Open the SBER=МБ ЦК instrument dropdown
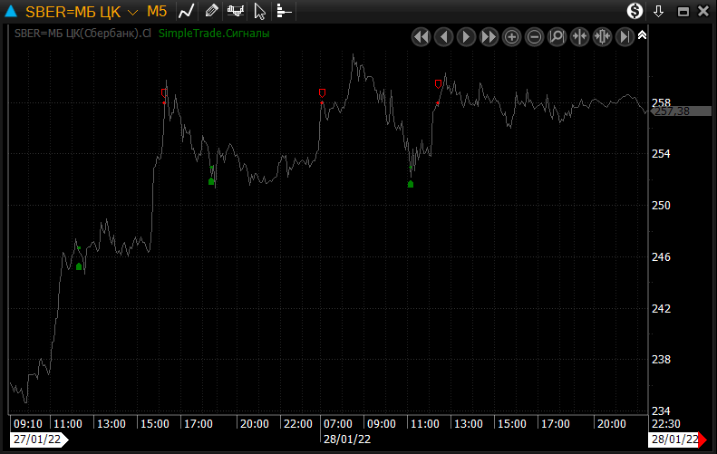The width and height of the screenshot is (717, 454). click(x=133, y=13)
